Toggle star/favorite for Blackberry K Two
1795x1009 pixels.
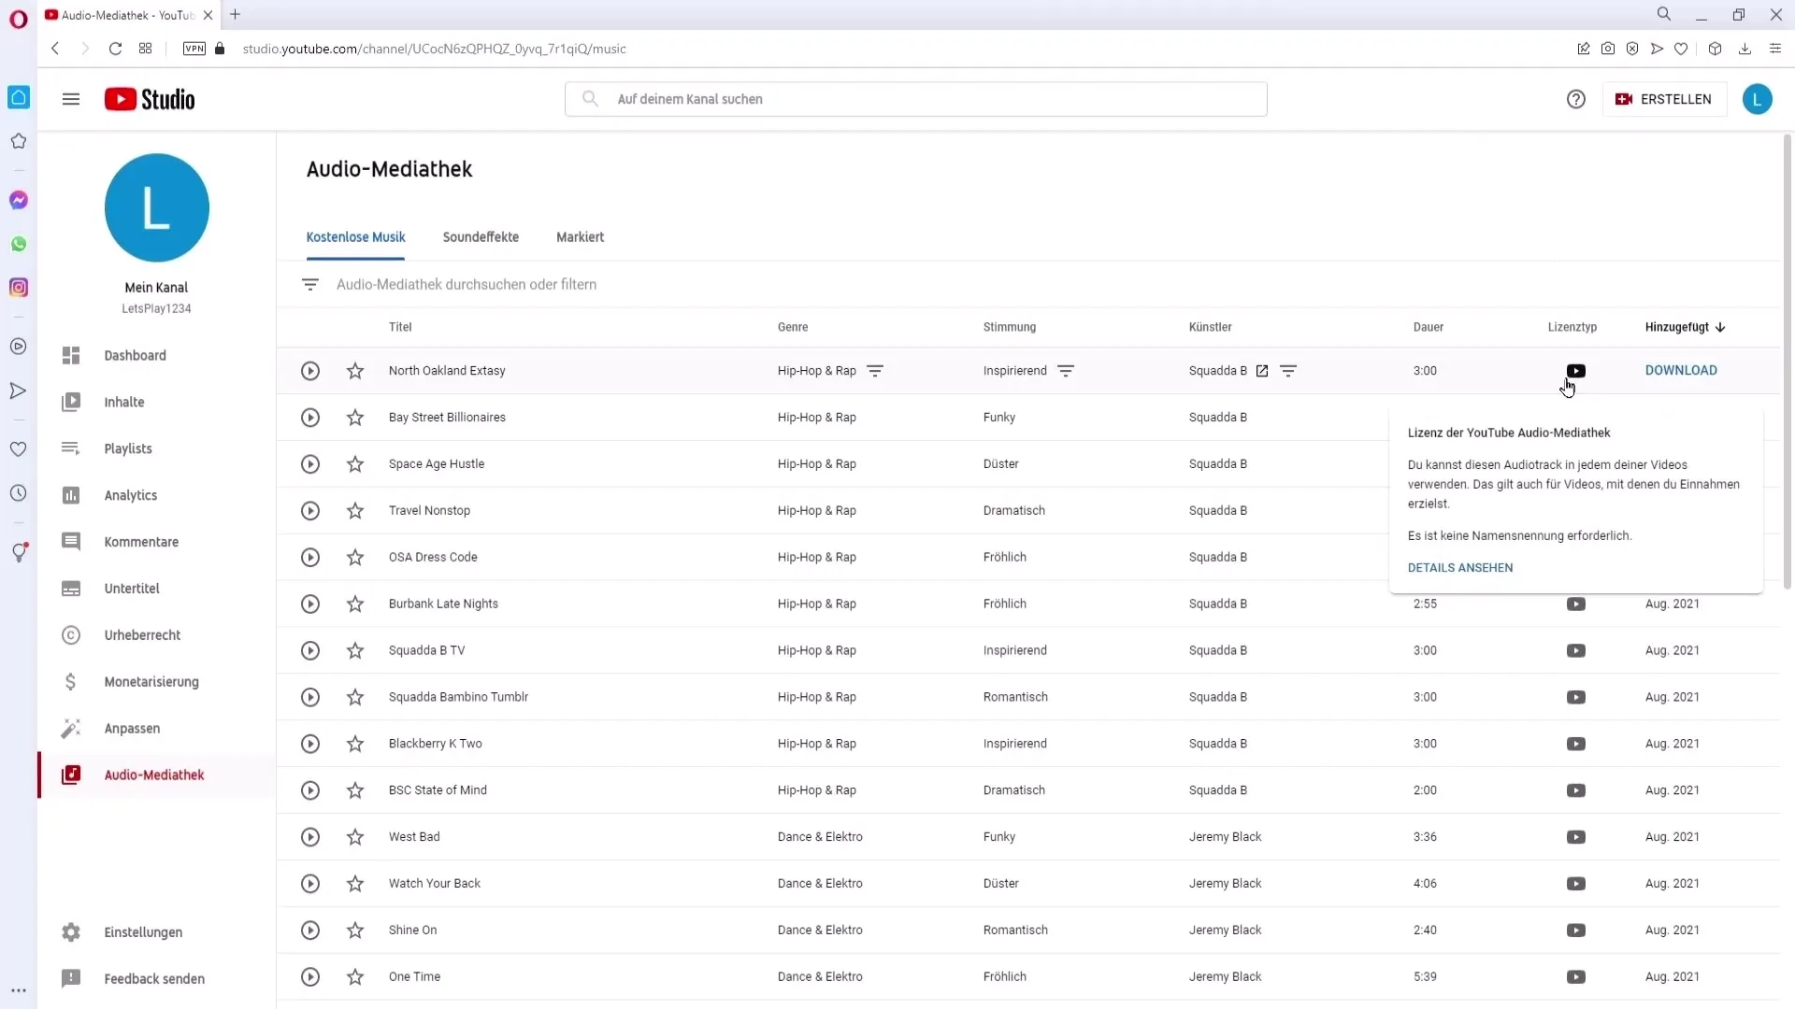click(x=356, y=743)
